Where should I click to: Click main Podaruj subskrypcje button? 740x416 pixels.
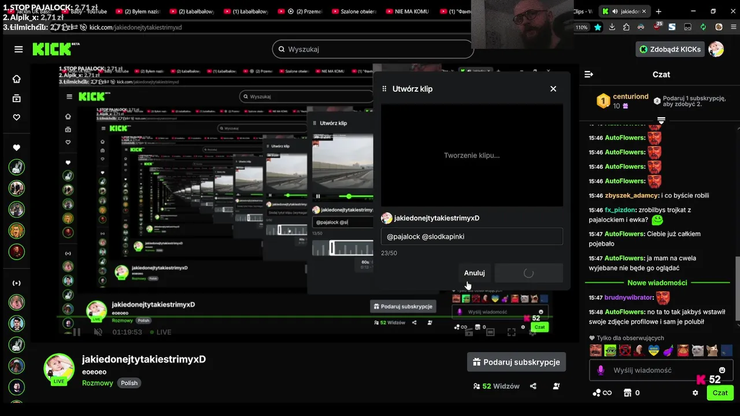pos(516,362)
